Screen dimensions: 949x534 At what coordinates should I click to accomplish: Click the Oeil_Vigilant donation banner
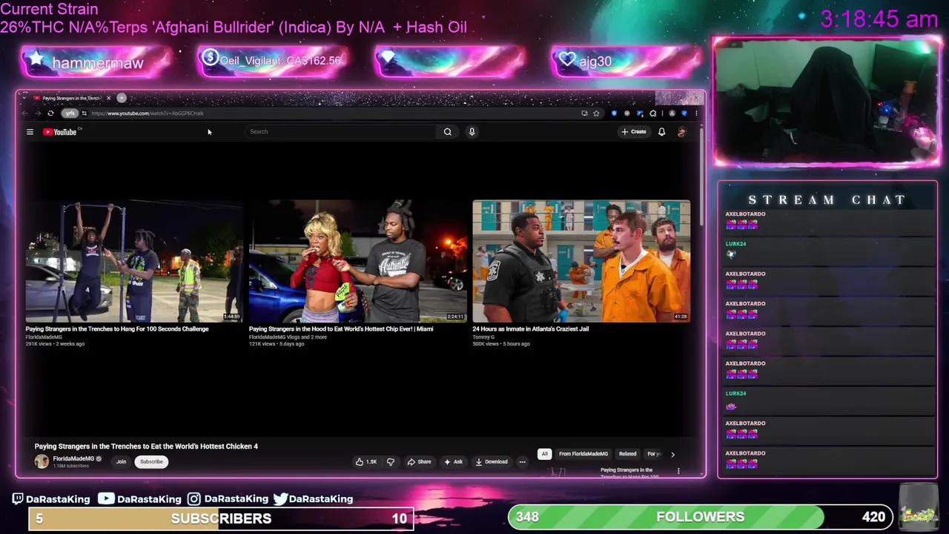tap(274, 61)
